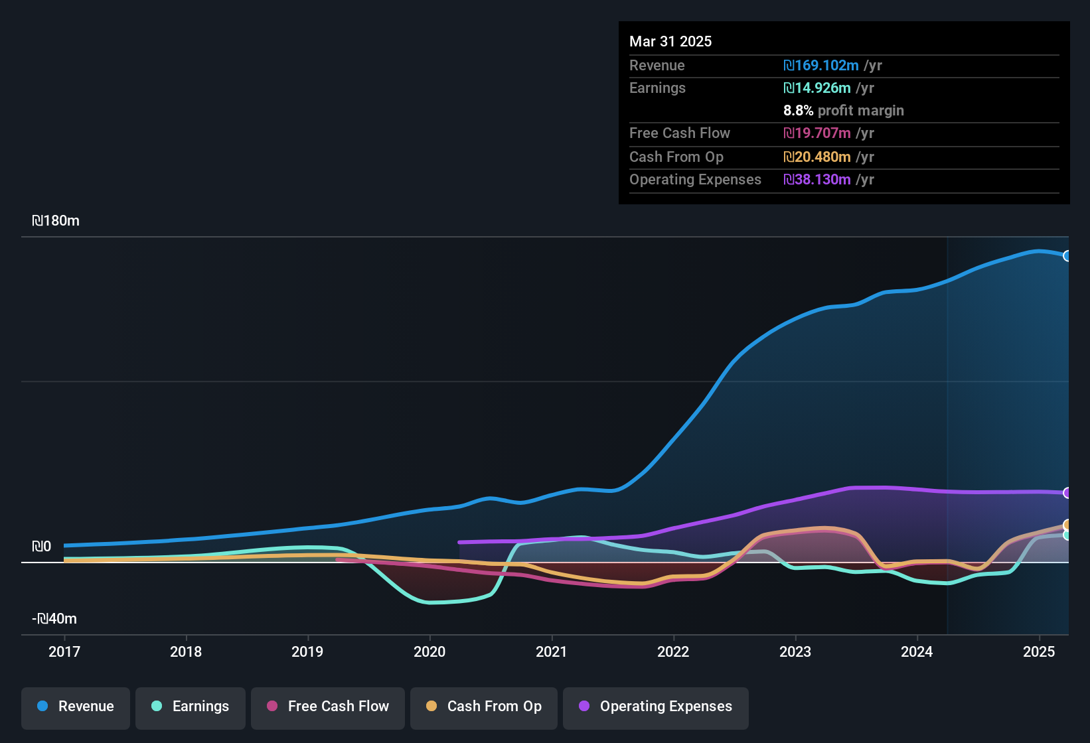Click the blue Revenue endpoint marker
This screenshot has width=1090, height=743.
tap(1067, 256)
